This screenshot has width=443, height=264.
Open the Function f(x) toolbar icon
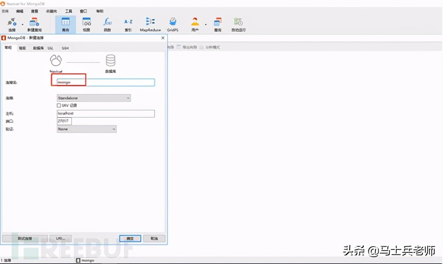[108, 25]
